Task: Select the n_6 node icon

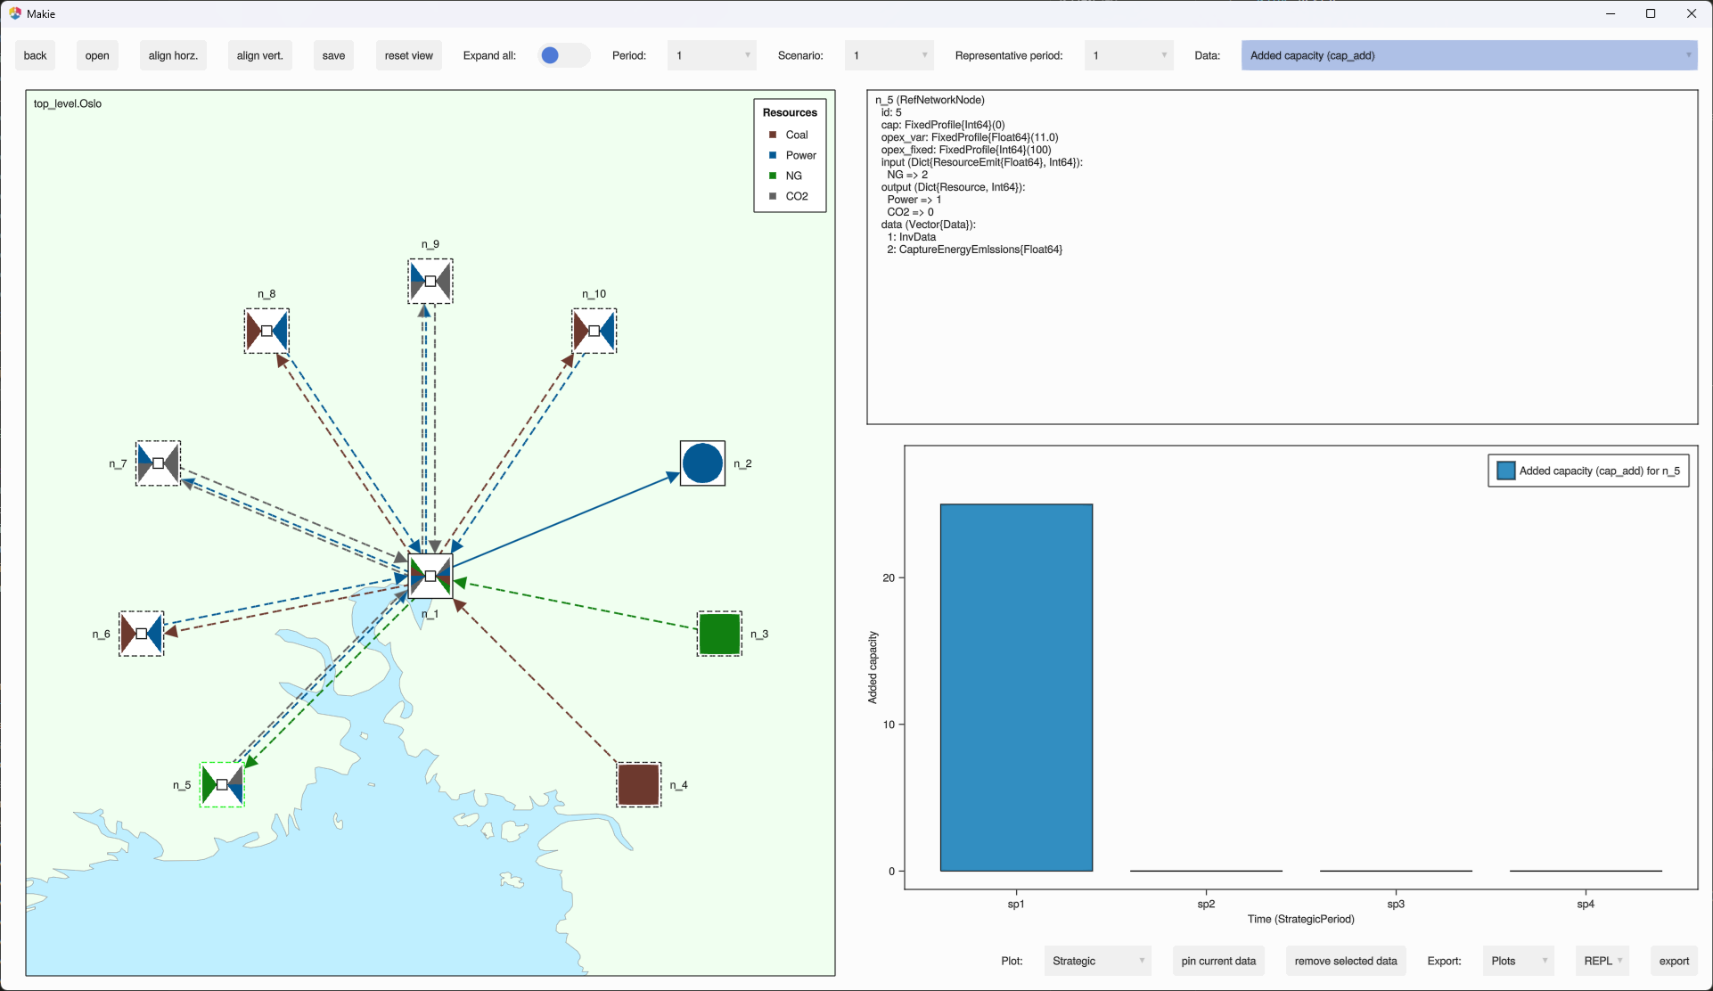Action: (142, 635)
